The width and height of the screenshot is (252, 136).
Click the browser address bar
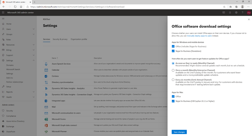(x=124, y=7)
